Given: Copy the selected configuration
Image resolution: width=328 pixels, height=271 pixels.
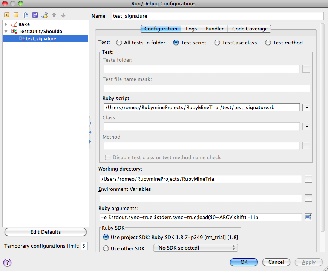Looking at the screenshot, I should 26,15.
